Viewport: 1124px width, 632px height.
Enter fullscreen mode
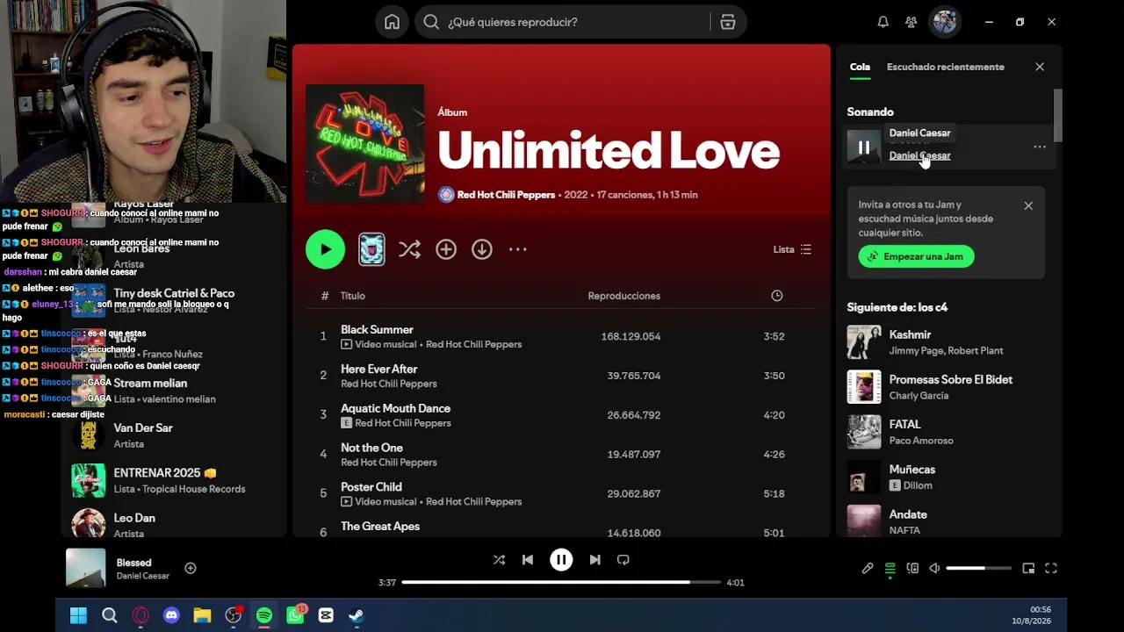(1050, 569)
